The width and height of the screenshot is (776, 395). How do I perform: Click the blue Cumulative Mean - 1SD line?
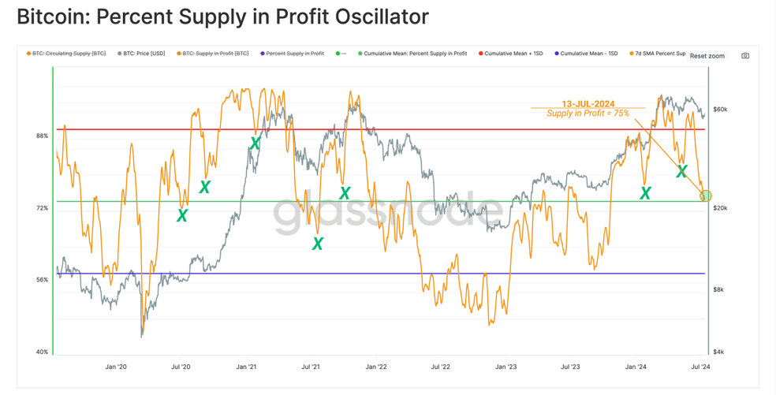tap(380, 274)
